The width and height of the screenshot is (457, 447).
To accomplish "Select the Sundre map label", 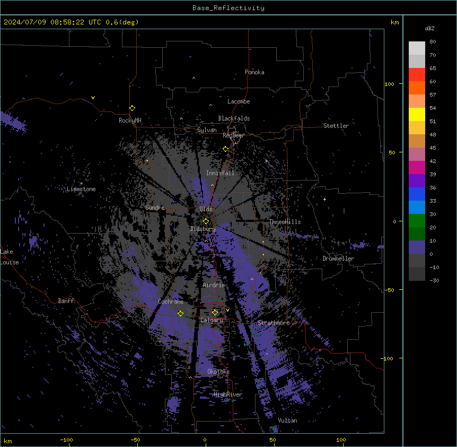I will (155, 208).
